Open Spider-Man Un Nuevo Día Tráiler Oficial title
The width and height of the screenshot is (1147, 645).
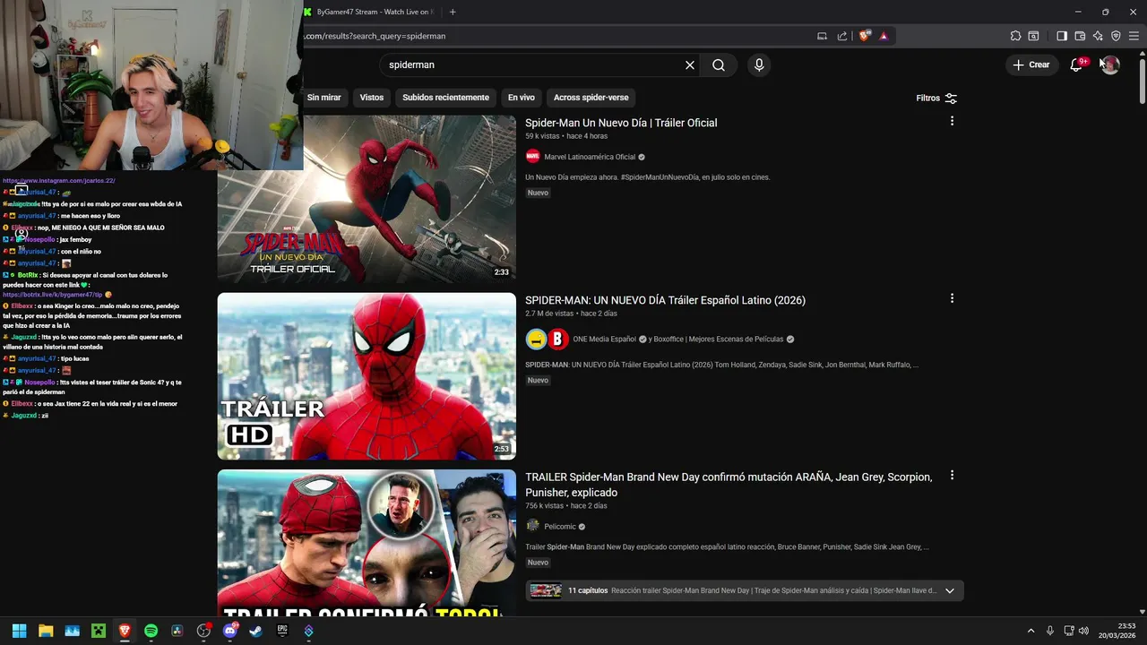coord(621,123)
